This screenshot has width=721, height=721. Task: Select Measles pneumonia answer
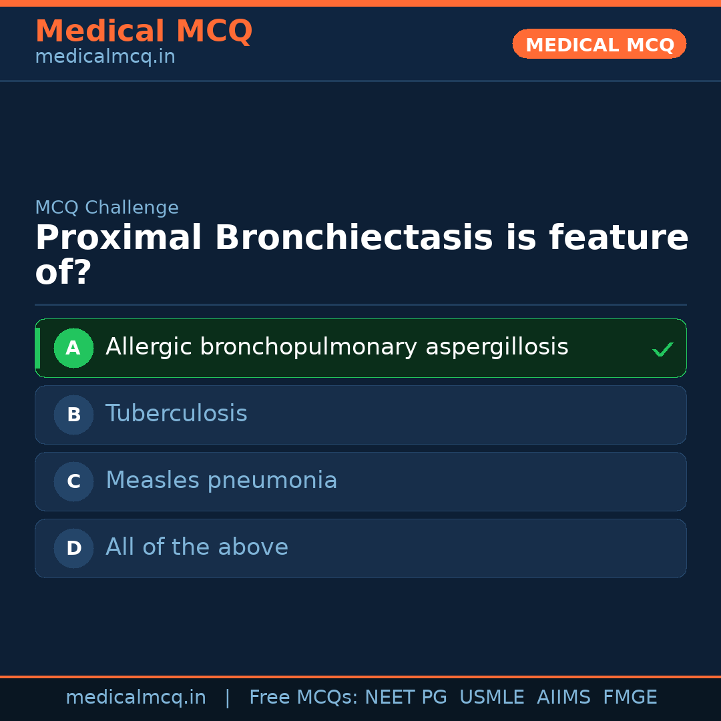tap(221, 481)
